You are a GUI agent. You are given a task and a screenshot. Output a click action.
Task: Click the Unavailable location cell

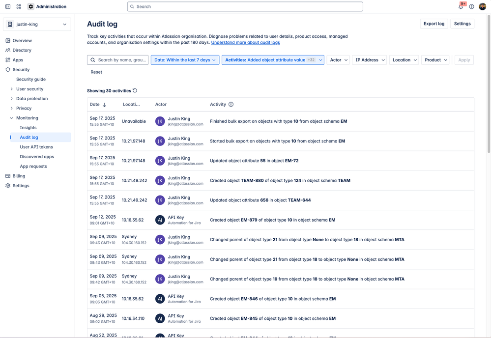(134, 121)
